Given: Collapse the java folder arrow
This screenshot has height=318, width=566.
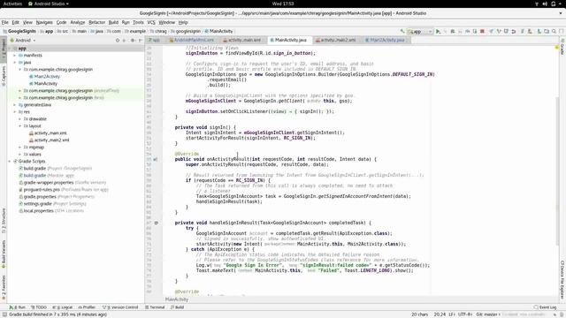Looking at the screenshot, I should pos(15,63).
